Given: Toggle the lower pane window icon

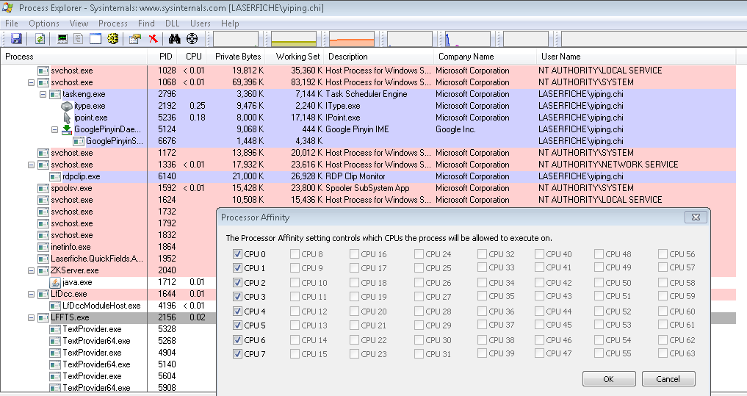Looking at the screenshot, I should coord(95,39).
